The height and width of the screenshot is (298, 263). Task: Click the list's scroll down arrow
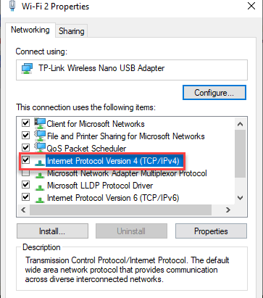point(240,198)
